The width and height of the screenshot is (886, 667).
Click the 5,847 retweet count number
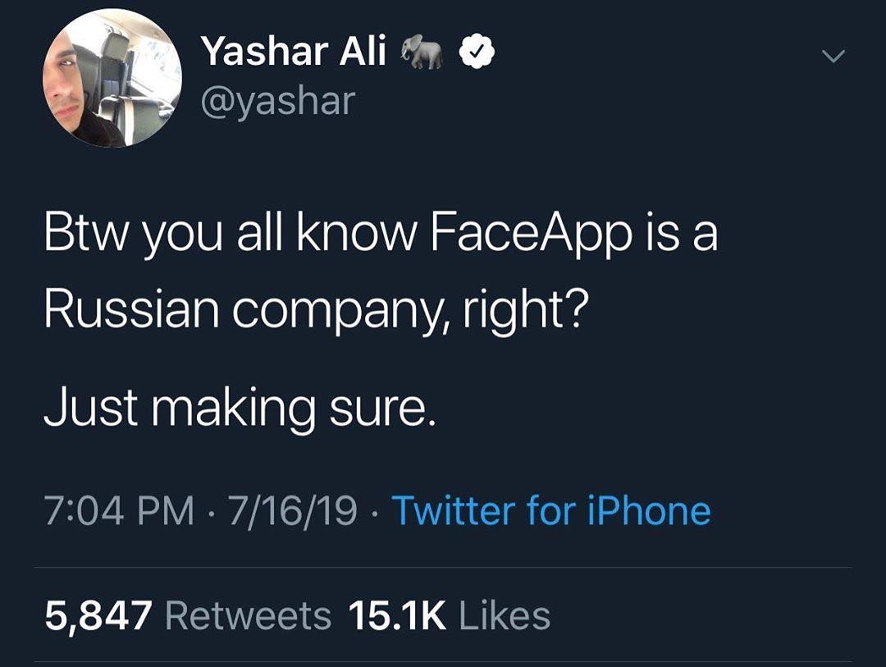[x=98, y=615]
